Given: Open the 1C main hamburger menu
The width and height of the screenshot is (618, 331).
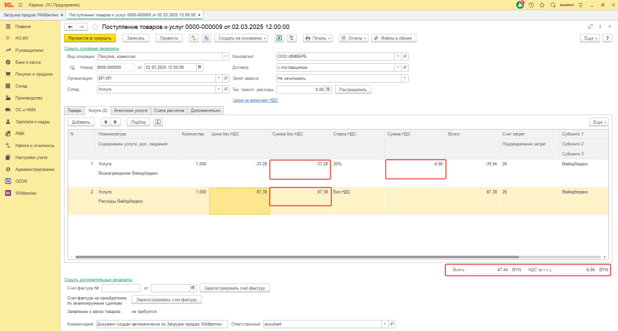Looking at the screenshot, I should [x=20, y=5].
